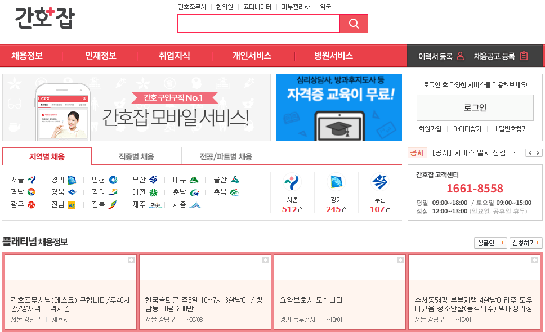This screenshot has height=332, width=545.
Task: Switch to the 직종별 채용 tab
Action: coord(136,156)
